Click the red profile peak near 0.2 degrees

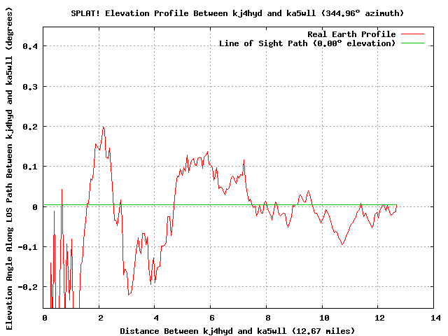(x=104, y=127)
